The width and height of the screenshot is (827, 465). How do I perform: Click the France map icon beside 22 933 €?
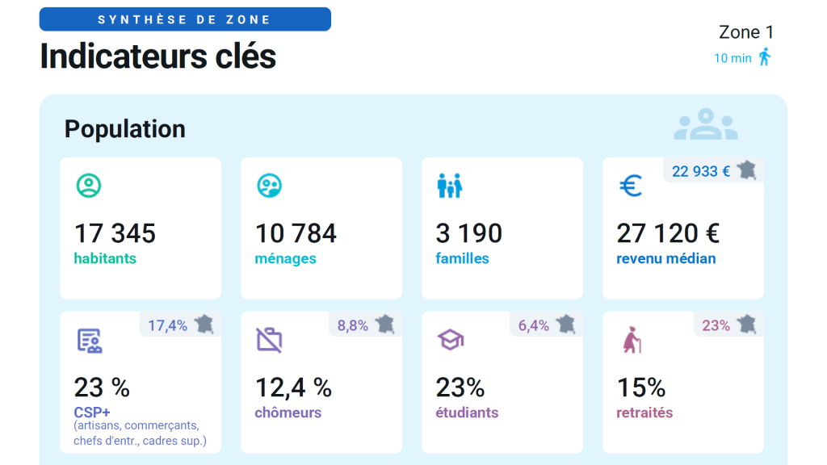tap(746, 170)
